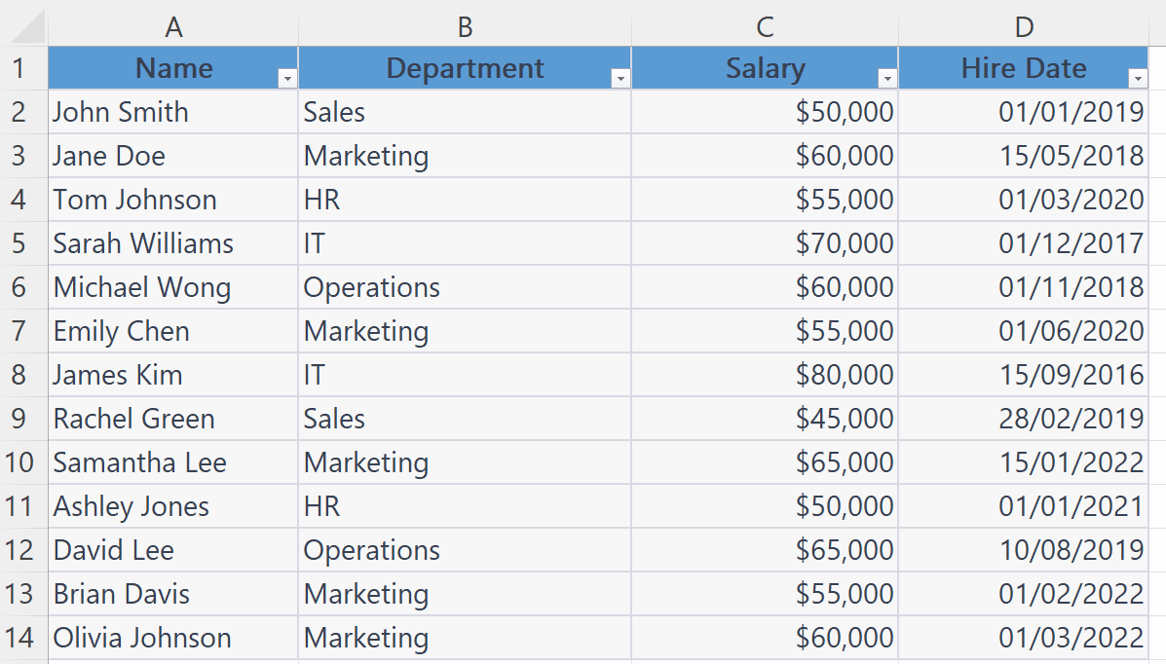
Task: Click Olivia Johnson's name cell
Action: tap(173, 638)
